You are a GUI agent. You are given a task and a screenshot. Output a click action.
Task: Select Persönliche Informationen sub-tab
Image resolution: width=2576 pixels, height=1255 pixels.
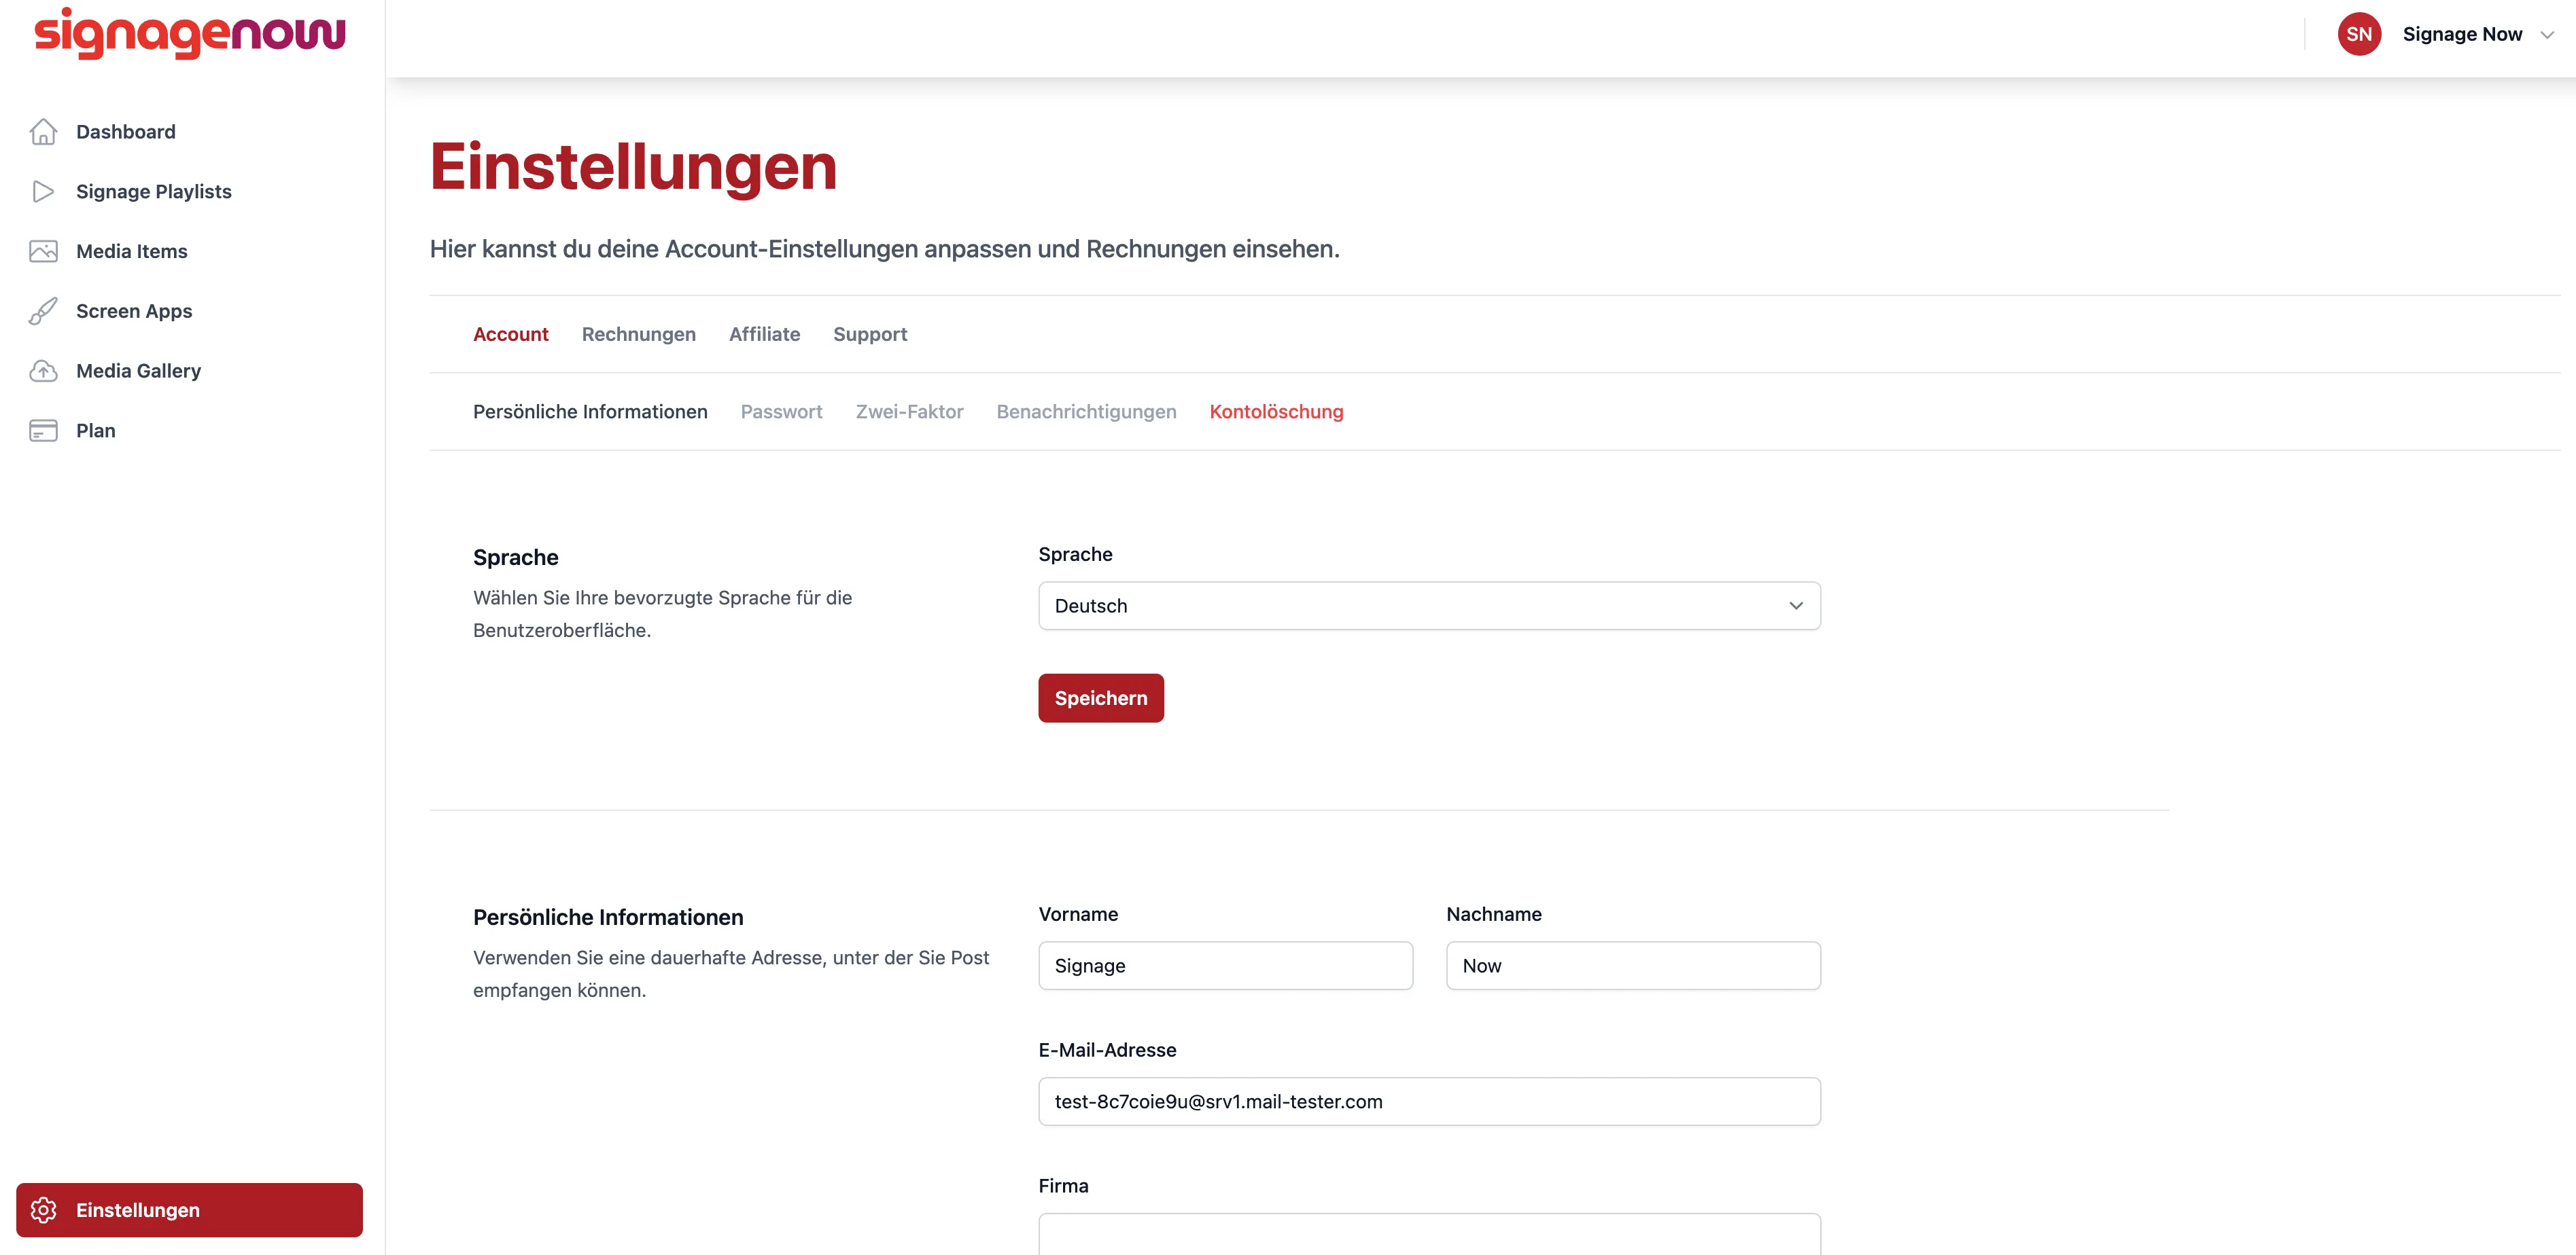click(x=590, y=412)
